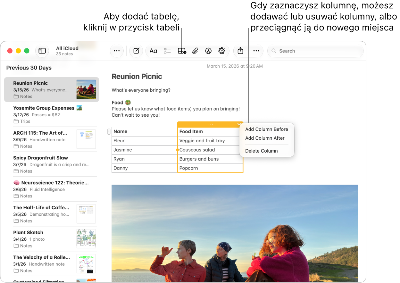The image size is (400, 283).
Task: Click the Velocity of a Rolle... note thumbnail
Action: click(86, 264)
